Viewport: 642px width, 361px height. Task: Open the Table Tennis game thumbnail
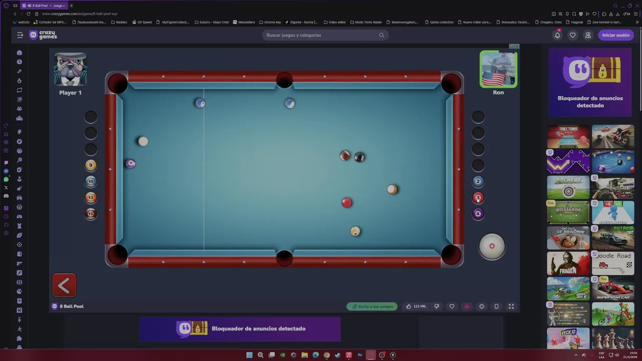568,136
